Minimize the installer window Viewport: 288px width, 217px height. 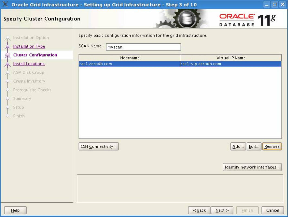pyautogui.click(x=267, y=5)
